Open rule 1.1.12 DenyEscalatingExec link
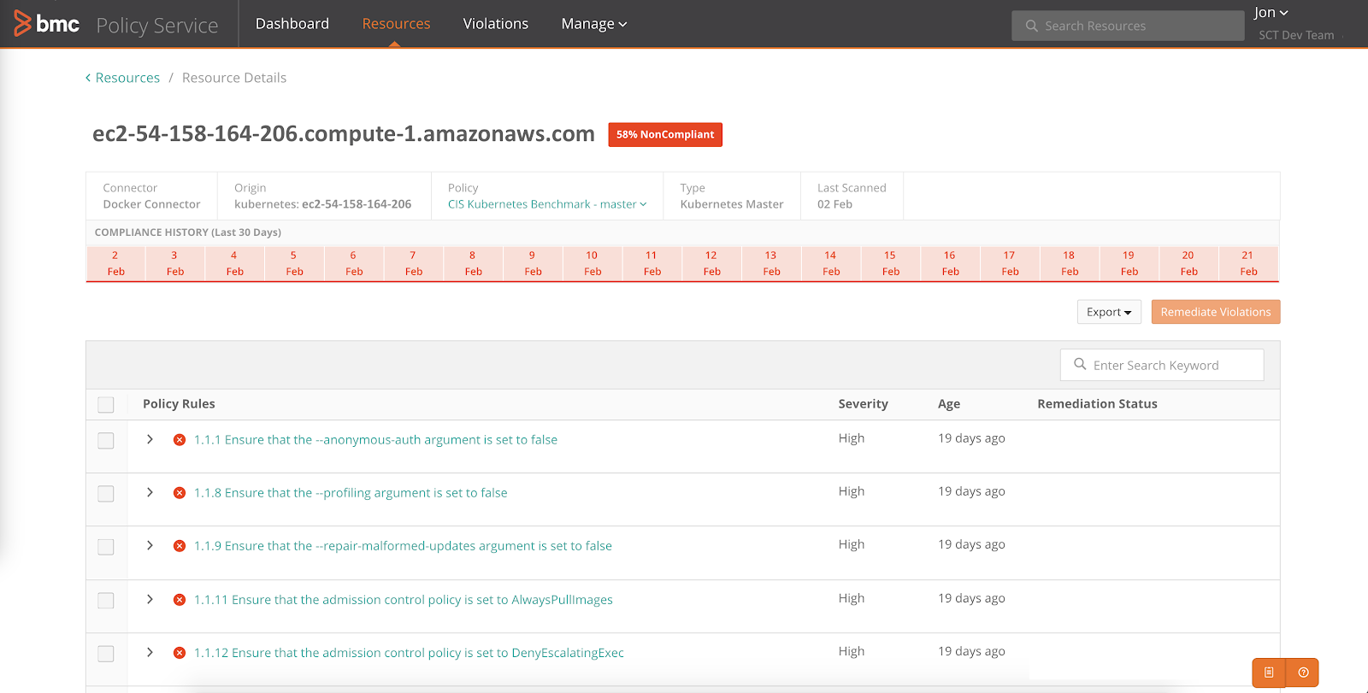The height and width of the screenshot is (693, 1368). click(409, 653)
